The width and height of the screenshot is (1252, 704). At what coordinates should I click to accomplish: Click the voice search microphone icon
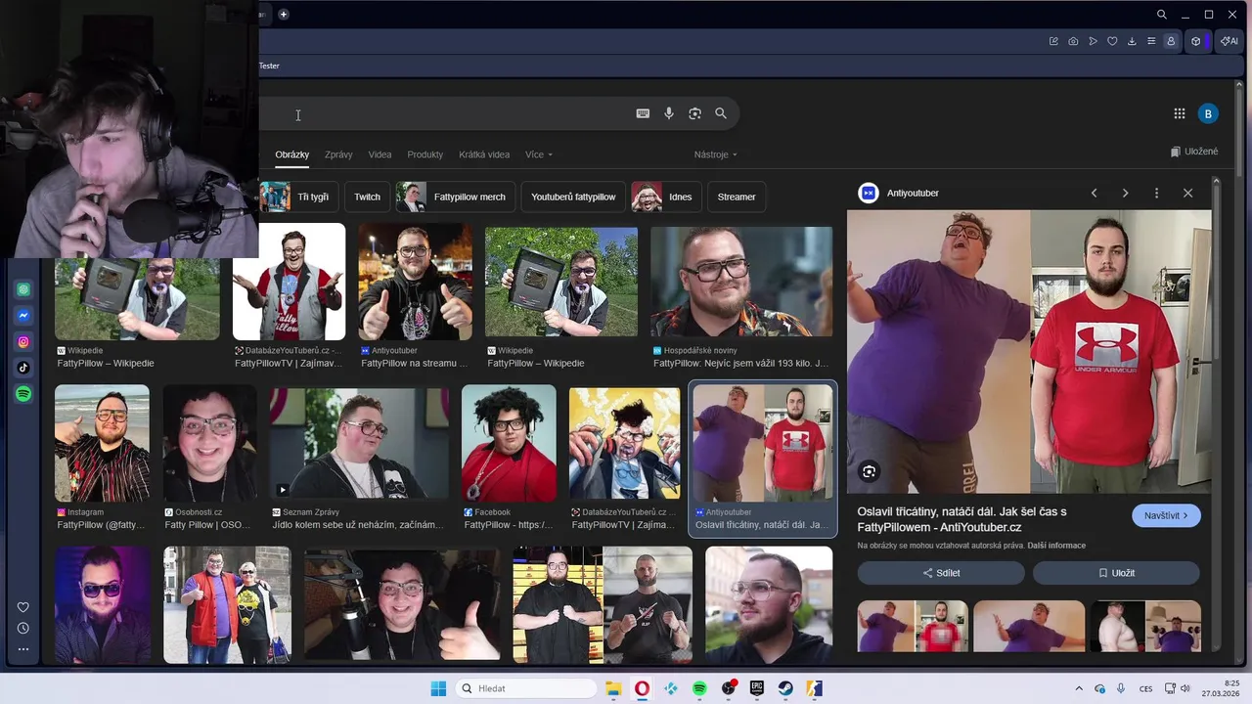point(669,113)
